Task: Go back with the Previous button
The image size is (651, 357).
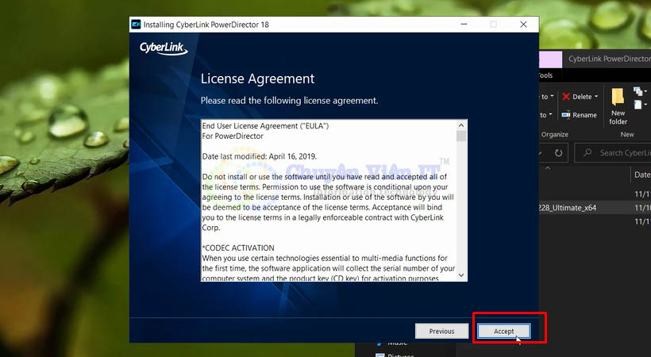Action: tap(441, 331)
